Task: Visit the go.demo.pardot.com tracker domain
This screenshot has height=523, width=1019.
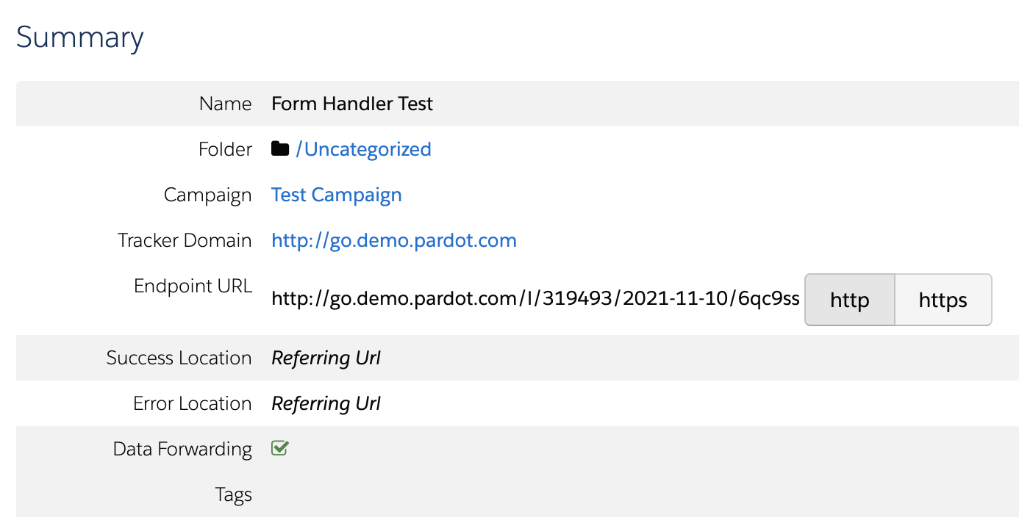Action: click(x=393, y=240)
